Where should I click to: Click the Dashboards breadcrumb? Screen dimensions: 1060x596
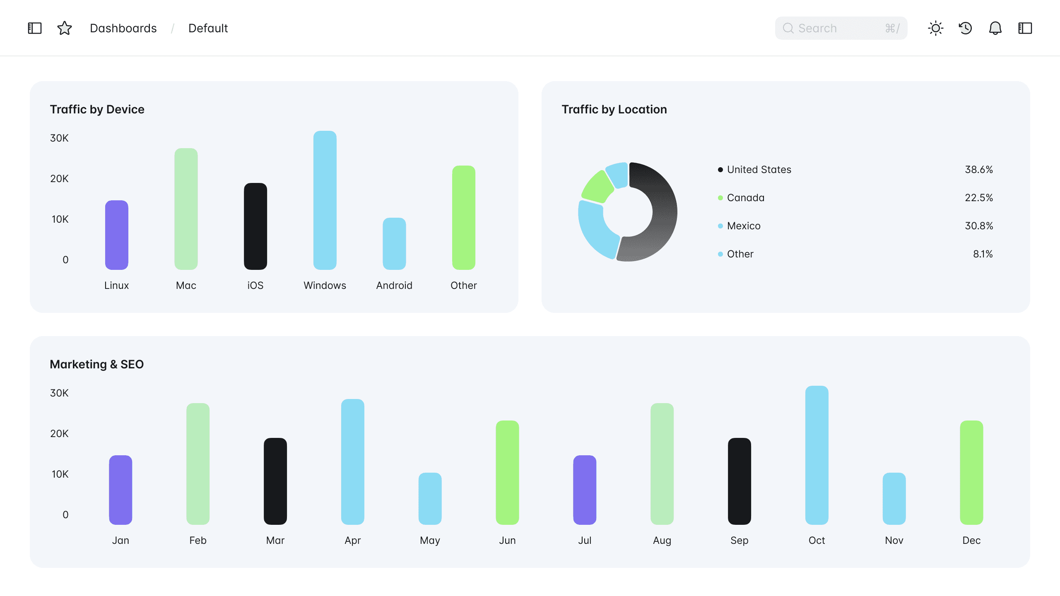pos(123,28)
